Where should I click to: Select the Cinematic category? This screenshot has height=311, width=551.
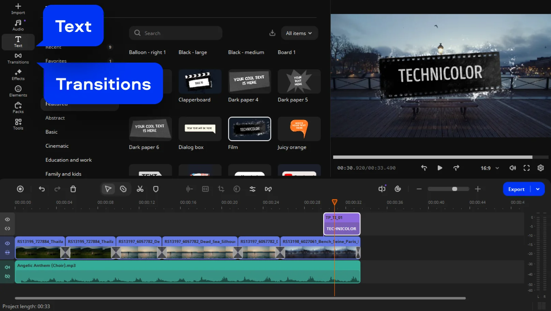pos(57,146)
